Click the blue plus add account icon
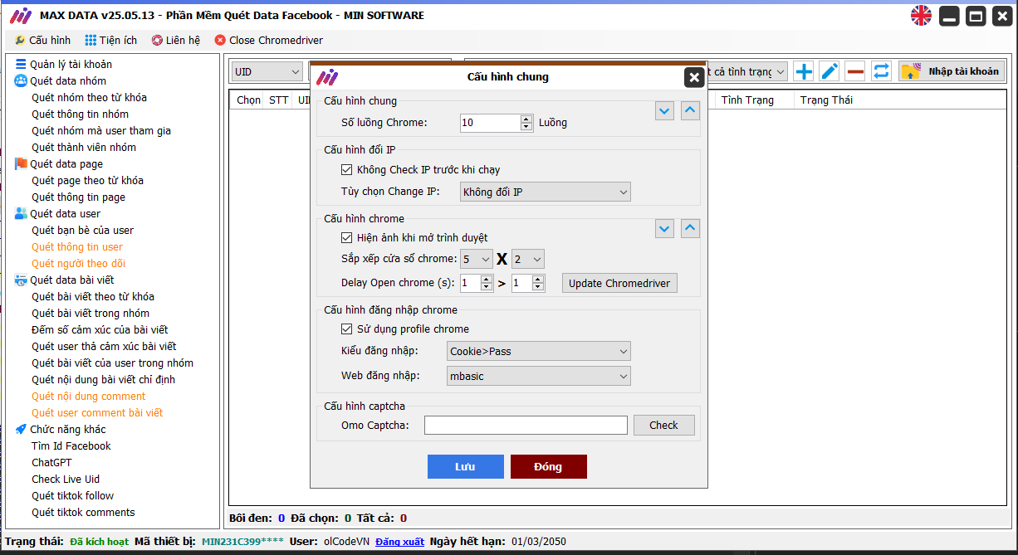This screenshot has width=1018, height=555. [x=803, y=71]
